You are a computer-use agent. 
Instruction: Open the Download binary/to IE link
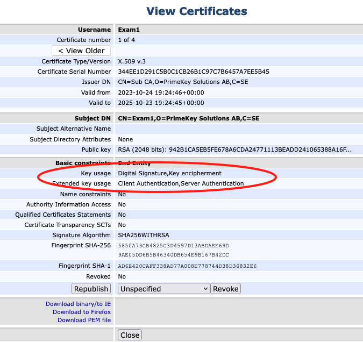pyautogui.click(x=78, y=304)
